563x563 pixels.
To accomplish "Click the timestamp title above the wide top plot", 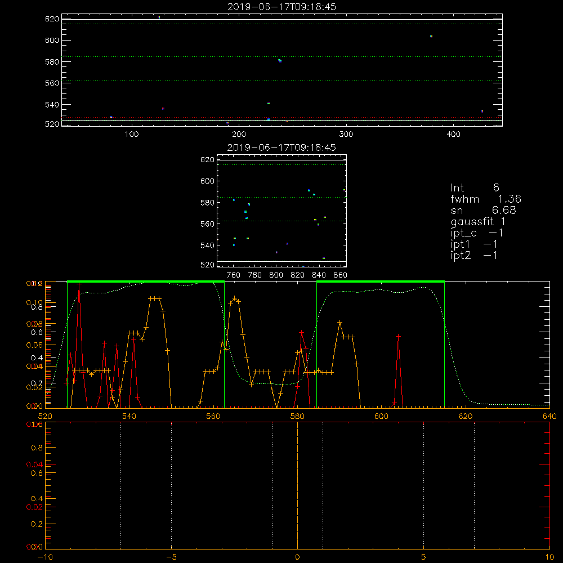I will click(282, 7).
